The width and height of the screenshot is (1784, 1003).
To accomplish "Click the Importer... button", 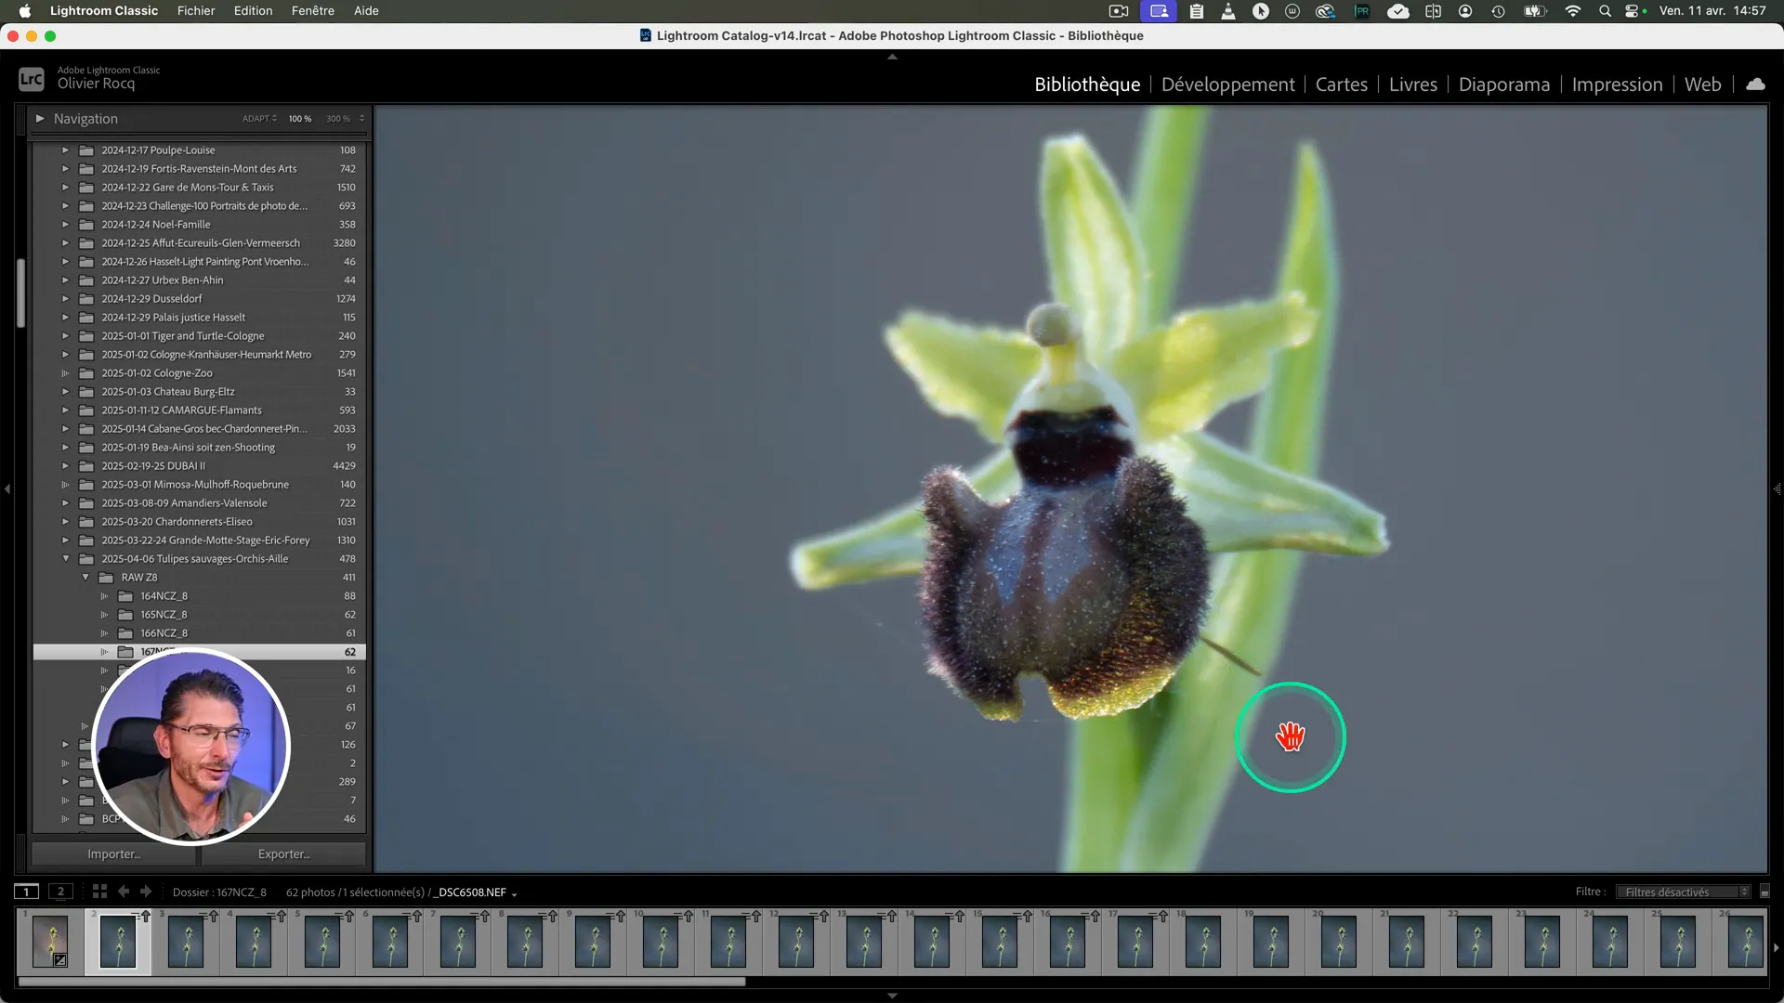I will click(114, 853).
